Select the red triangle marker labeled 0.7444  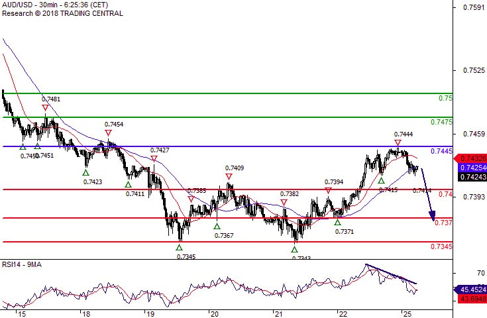(398, 143)
